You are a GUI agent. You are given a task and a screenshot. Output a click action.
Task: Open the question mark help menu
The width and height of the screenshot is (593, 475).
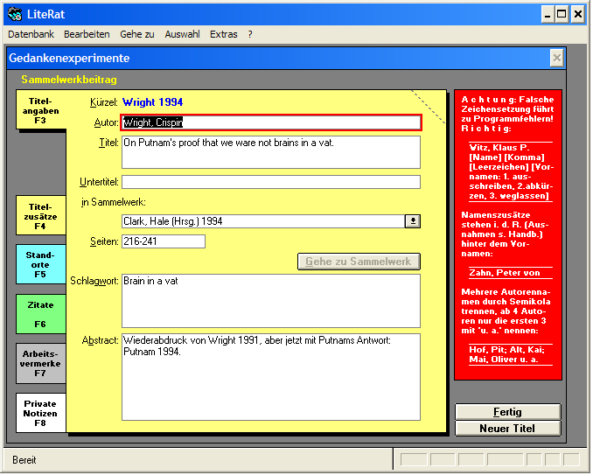coord(250,34)
